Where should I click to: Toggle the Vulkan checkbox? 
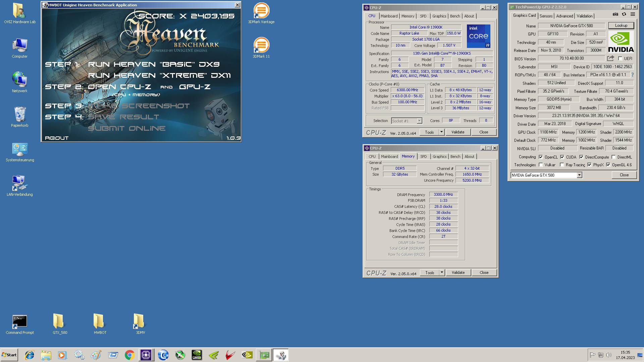(541, 165)
